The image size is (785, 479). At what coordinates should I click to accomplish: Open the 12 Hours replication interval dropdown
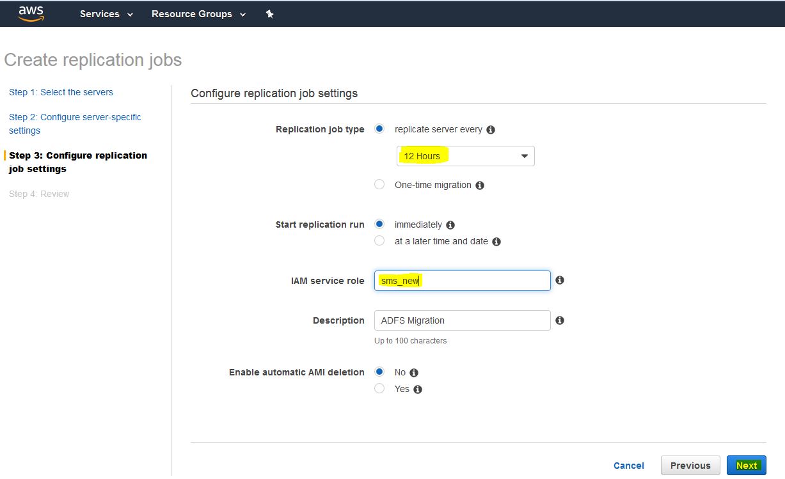point(465,156)
